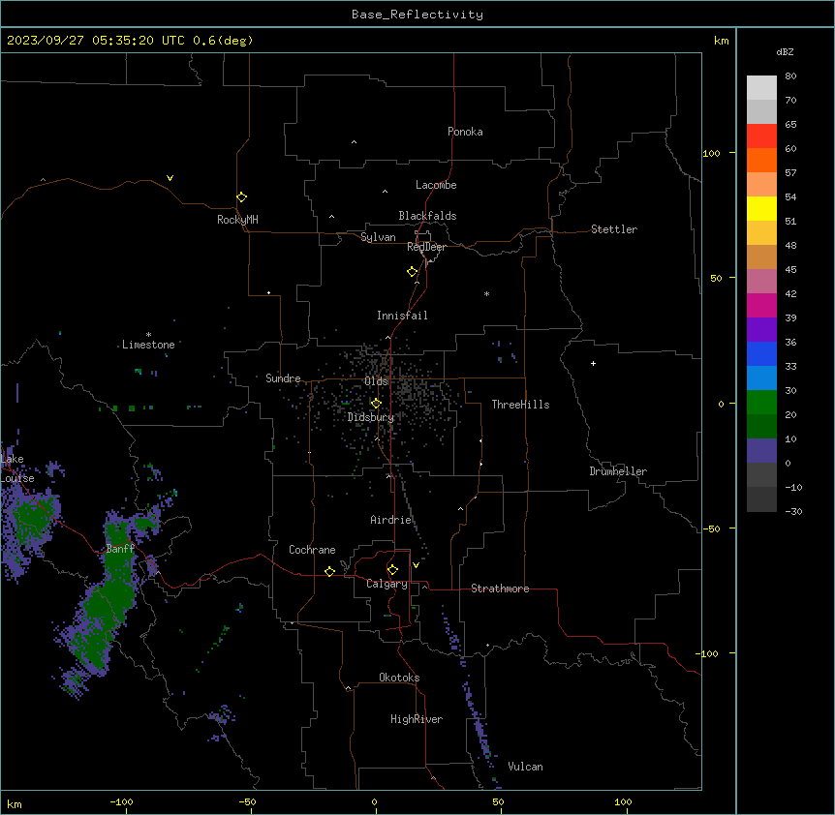835x815 pixels.
Task: Click the Banff label
Action: pyautogui.click(x=120, y=549)
